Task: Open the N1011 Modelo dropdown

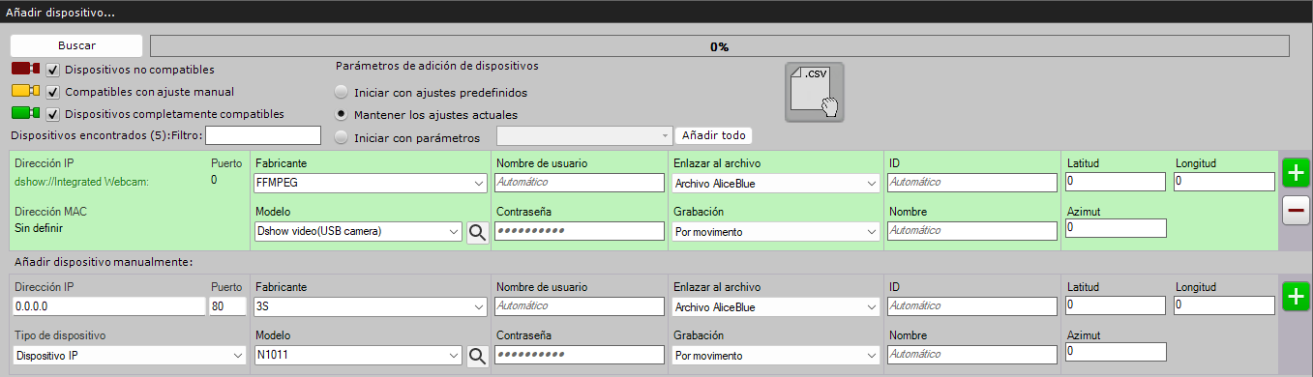Action: click(x=358, y=355)
